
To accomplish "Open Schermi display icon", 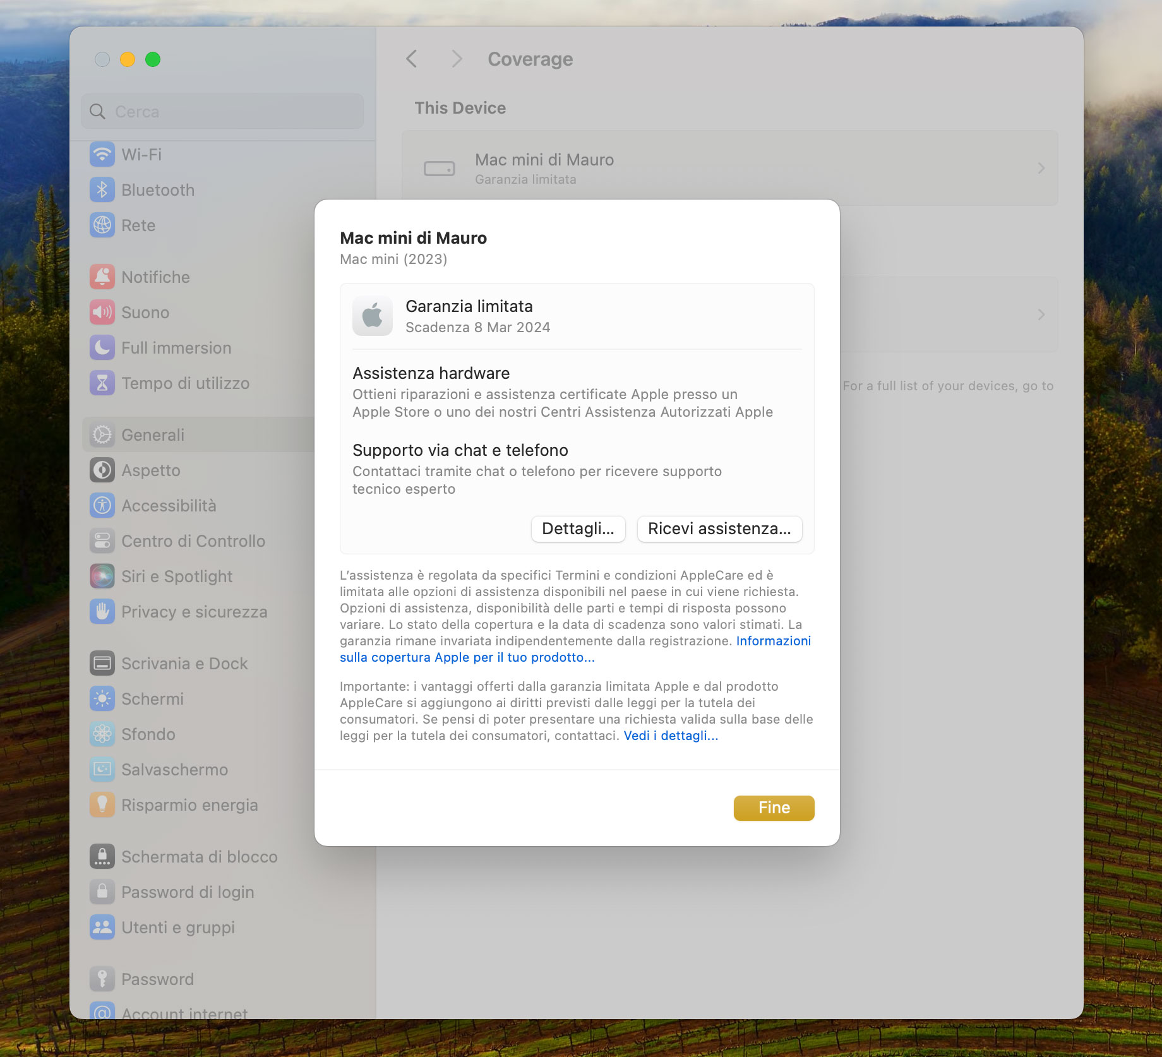I will tap(102, 698).
